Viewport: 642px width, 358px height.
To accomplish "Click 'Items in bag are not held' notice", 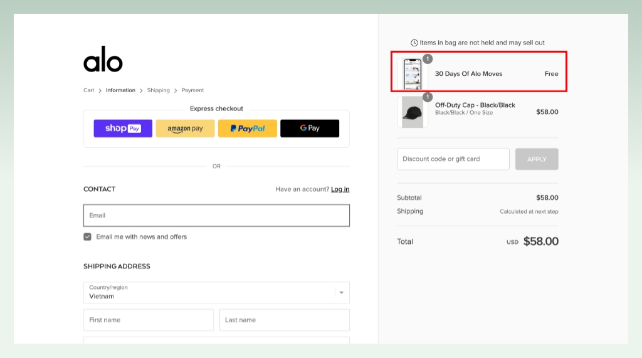I will [x=482, y=43].
